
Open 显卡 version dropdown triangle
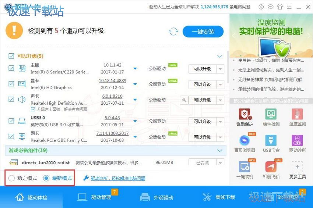point(135,84)
